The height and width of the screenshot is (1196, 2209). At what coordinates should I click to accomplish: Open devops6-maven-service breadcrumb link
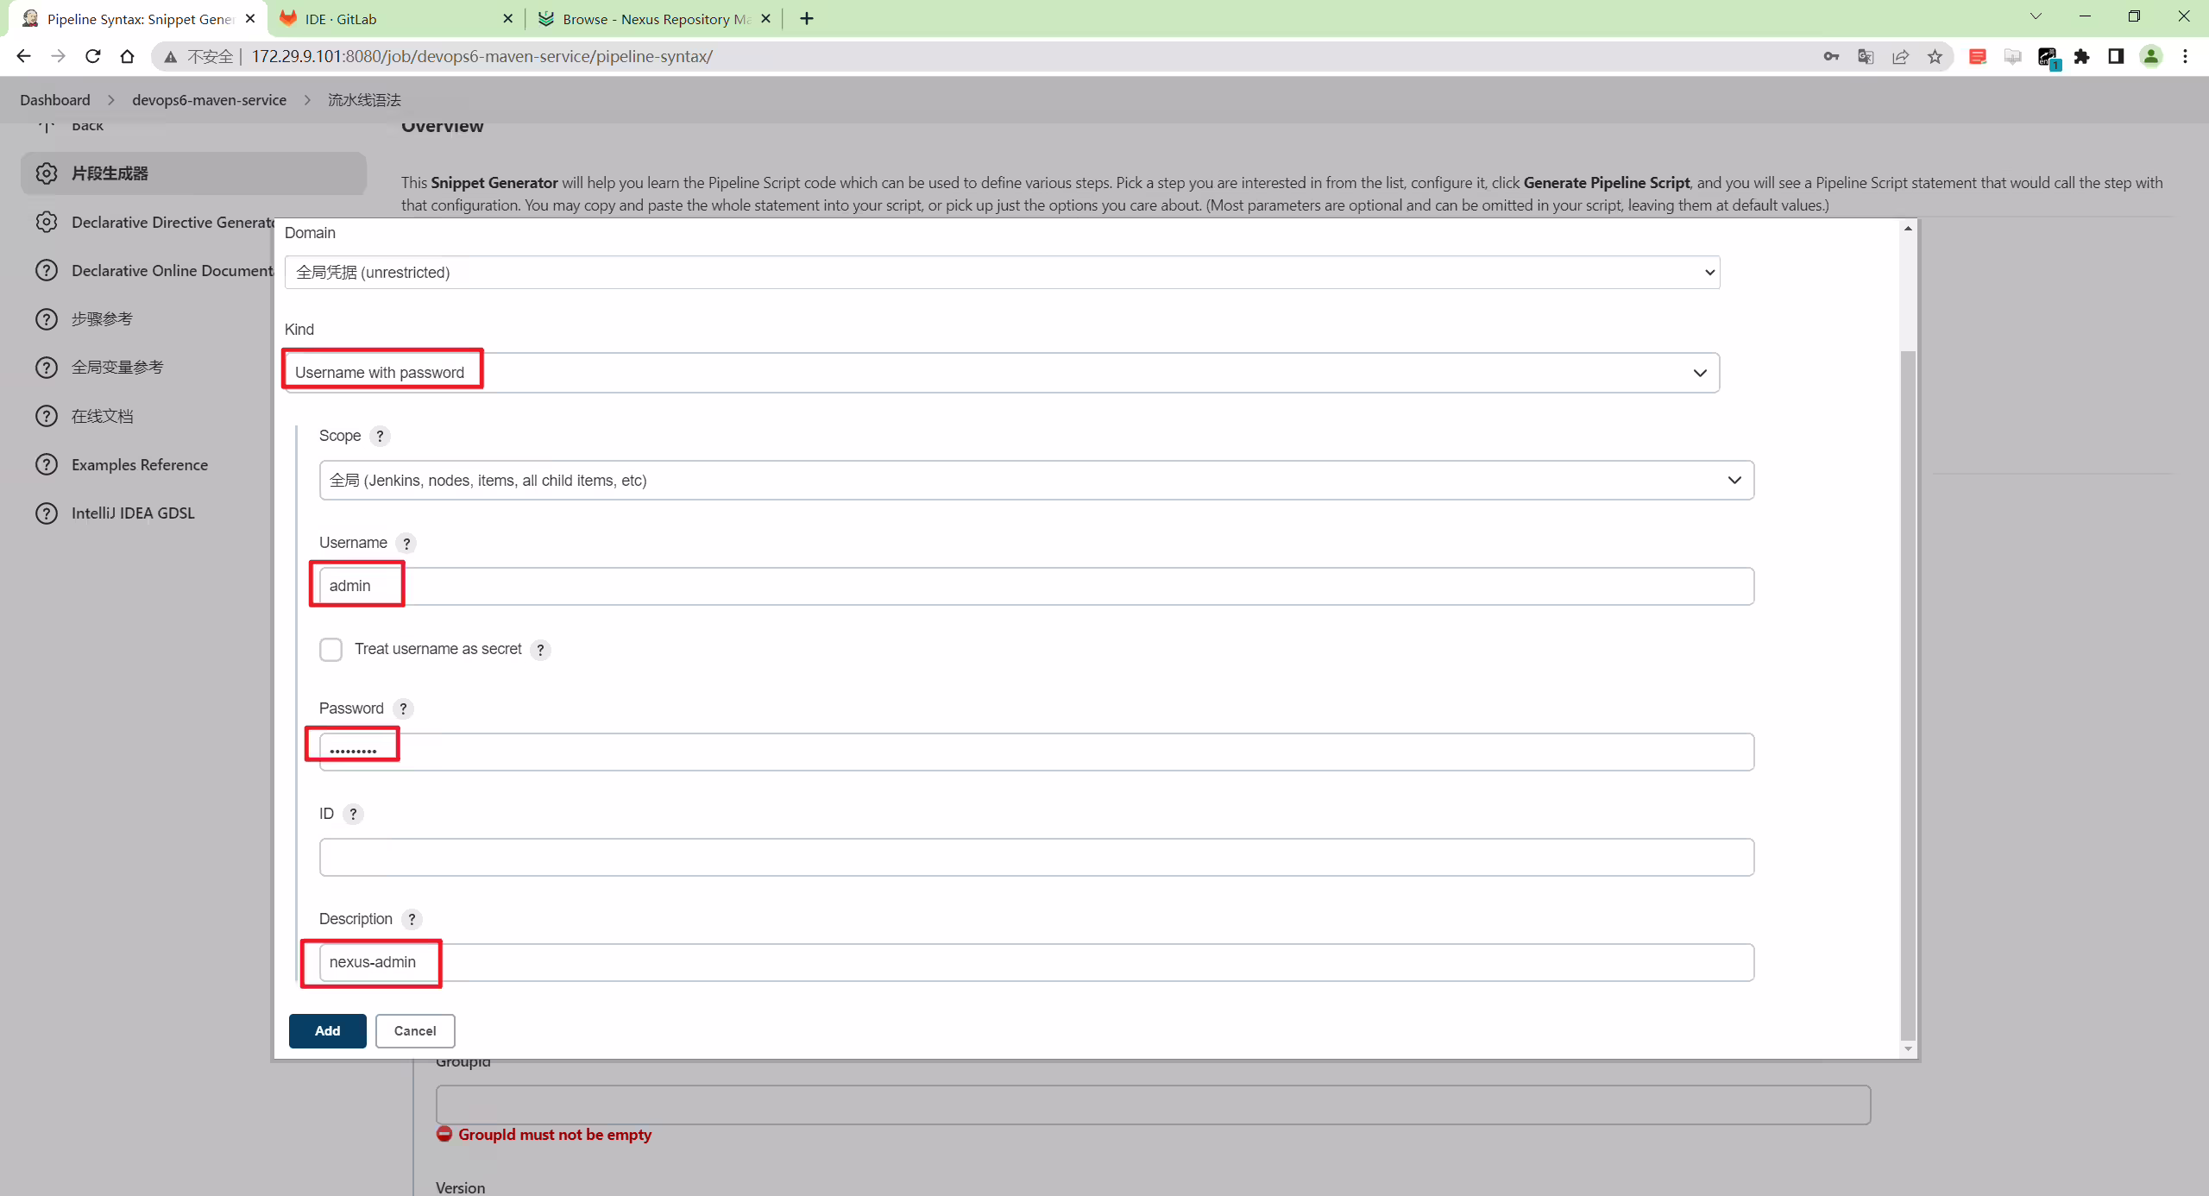[209, 100]
